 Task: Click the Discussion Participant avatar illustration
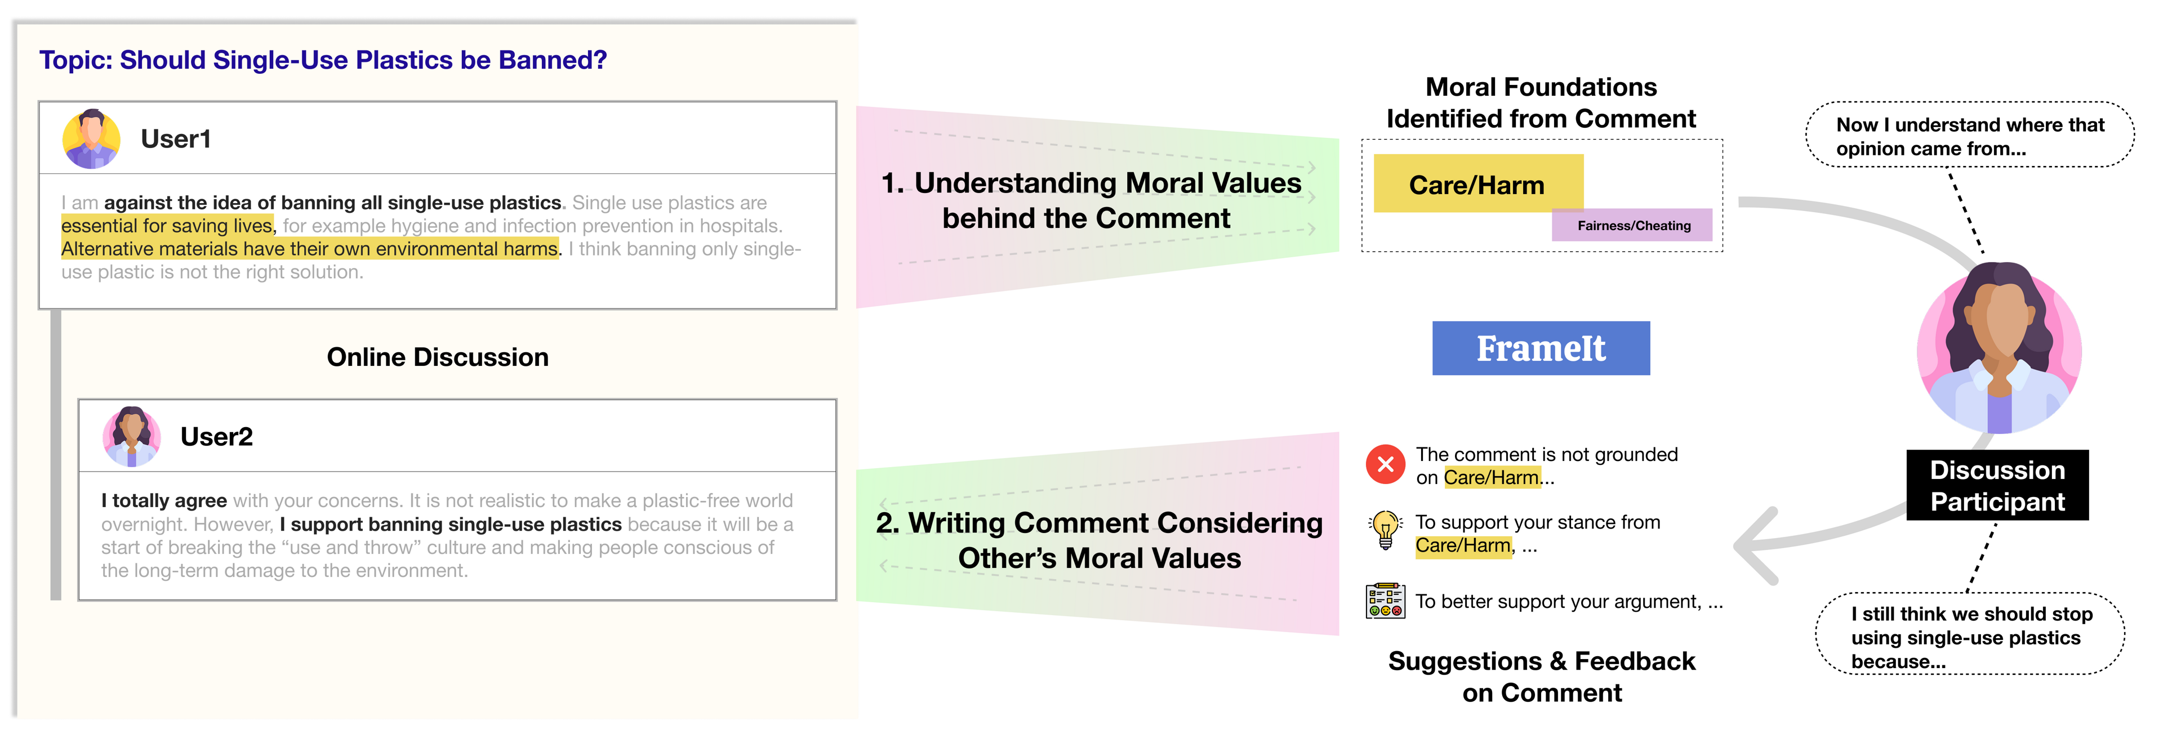tap(1999, 347)
